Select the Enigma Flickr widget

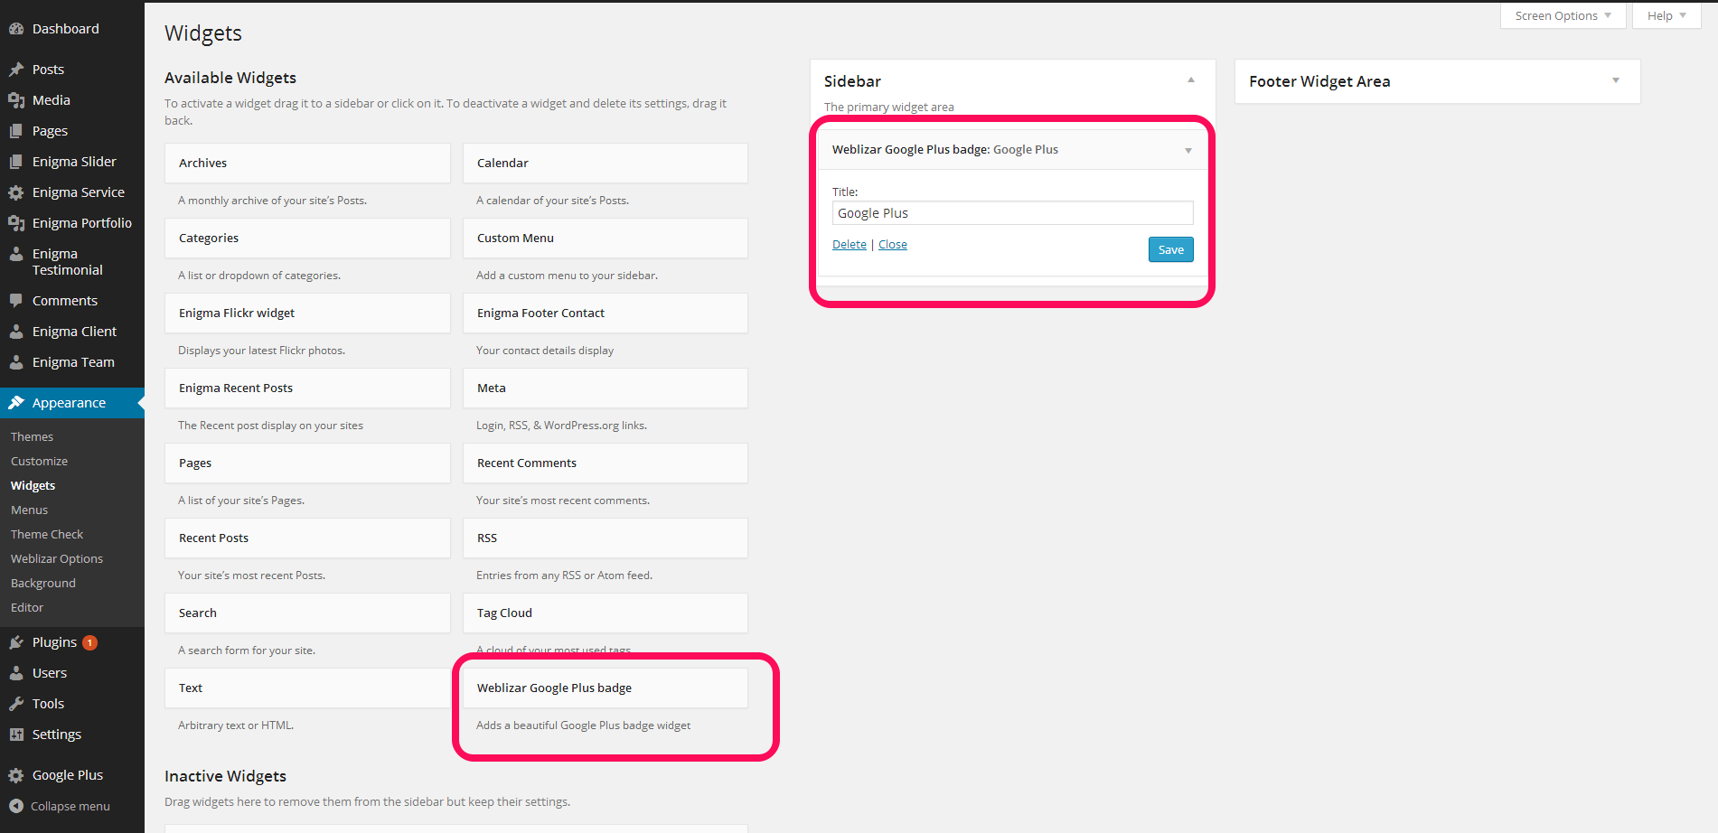[x=307, y=313]
